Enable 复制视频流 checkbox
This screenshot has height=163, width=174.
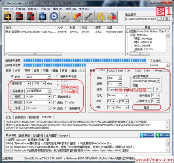click(x=55, y=97)
